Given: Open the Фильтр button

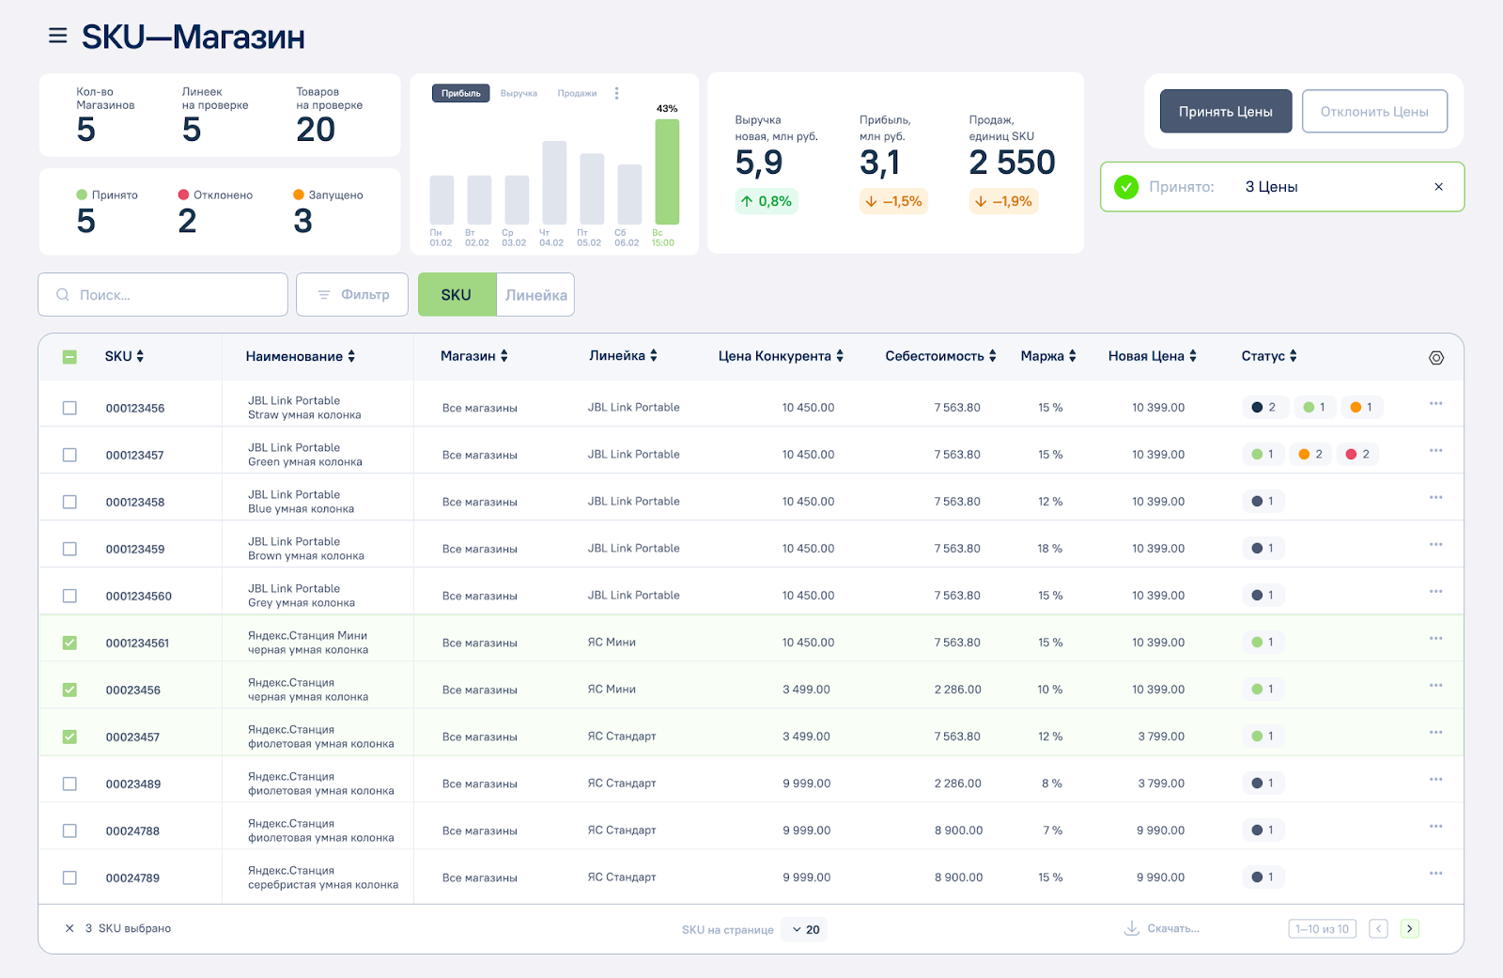Looking at the screenshot, I should pyautogui.click(x=352, y=295).
